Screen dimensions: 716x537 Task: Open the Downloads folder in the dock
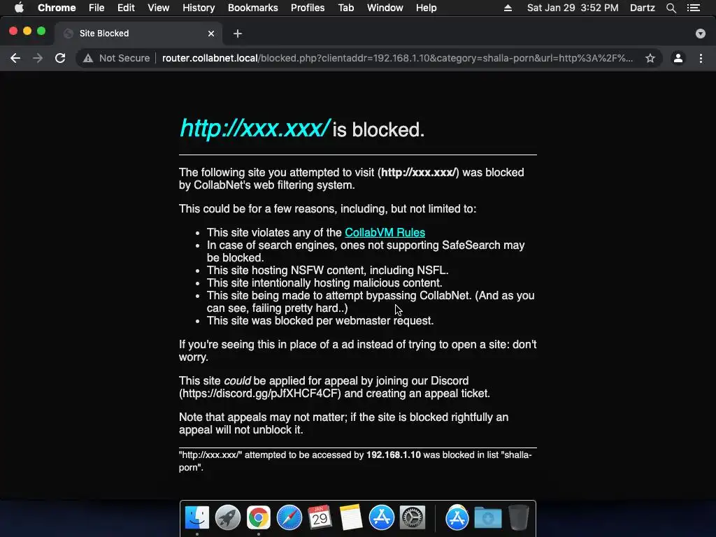[487, 518]
